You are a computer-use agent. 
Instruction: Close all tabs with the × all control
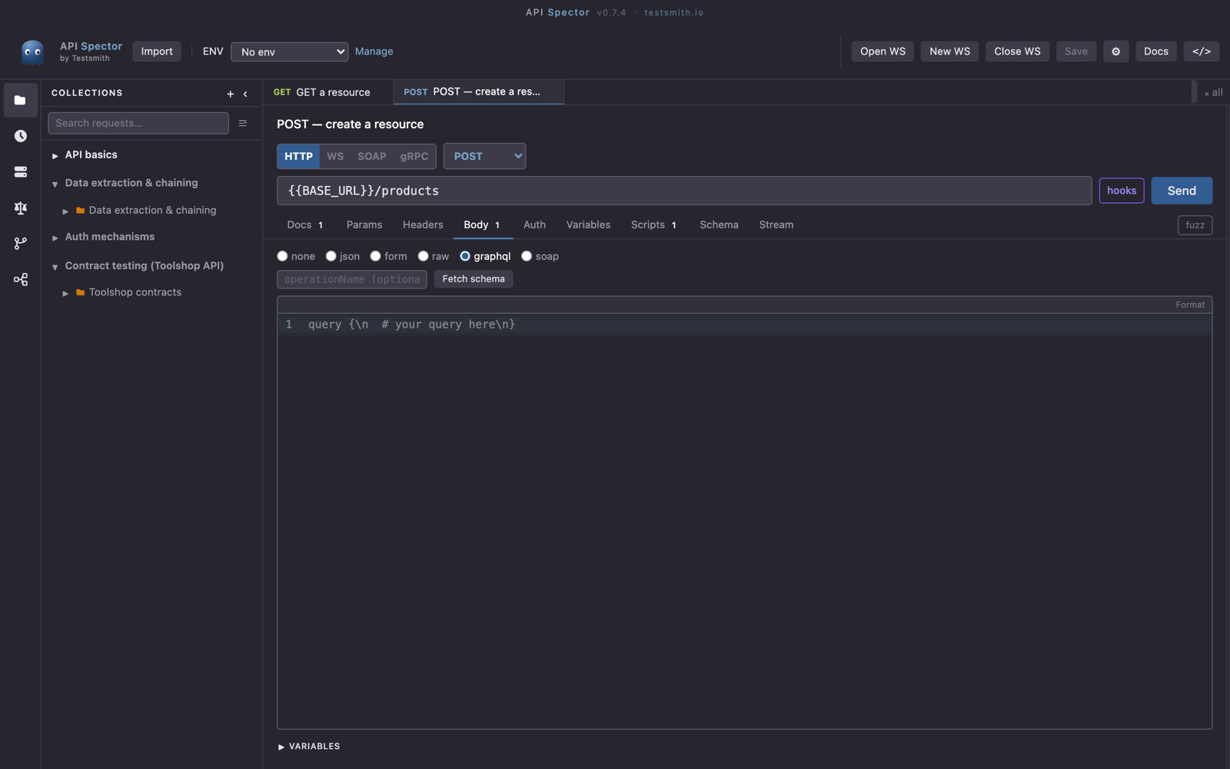1213,92
